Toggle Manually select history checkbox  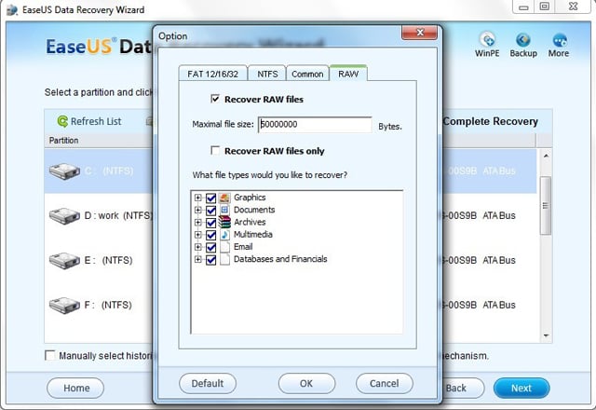coord(49,355)
